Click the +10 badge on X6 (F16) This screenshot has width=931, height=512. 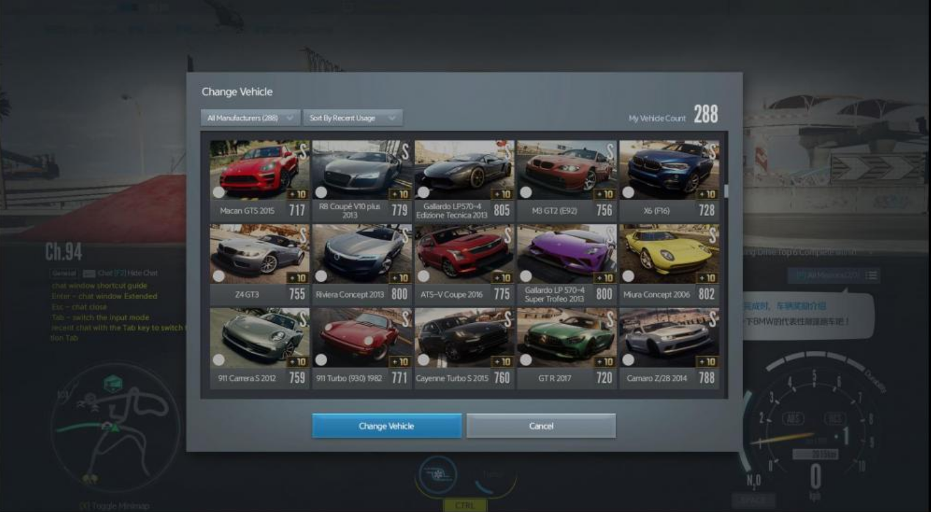(708, 194)
